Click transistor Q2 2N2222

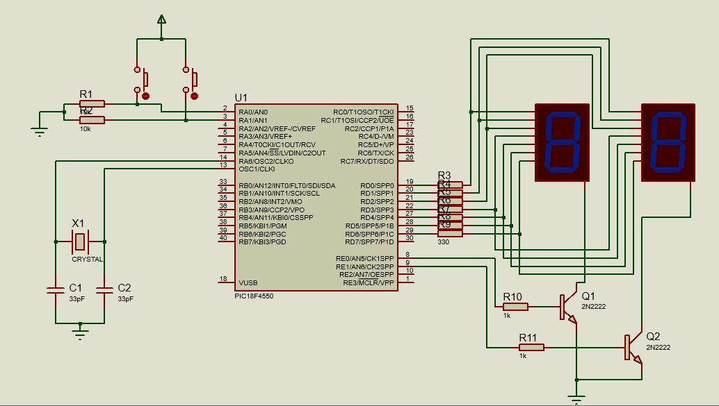coord(631,347)
